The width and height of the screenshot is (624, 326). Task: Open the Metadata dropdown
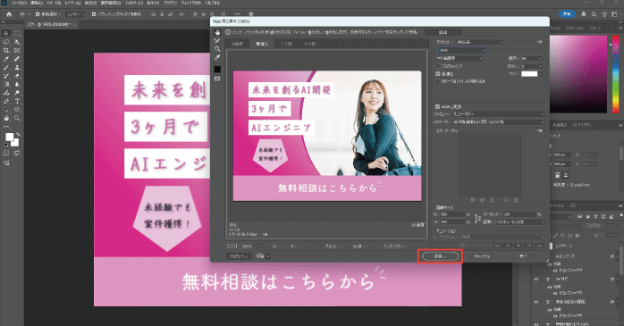tap(498, 122)
